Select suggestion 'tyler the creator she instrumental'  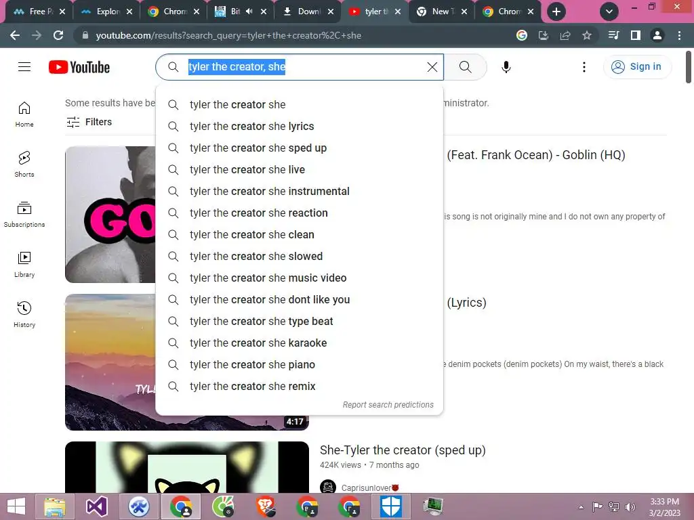[299, 192]
